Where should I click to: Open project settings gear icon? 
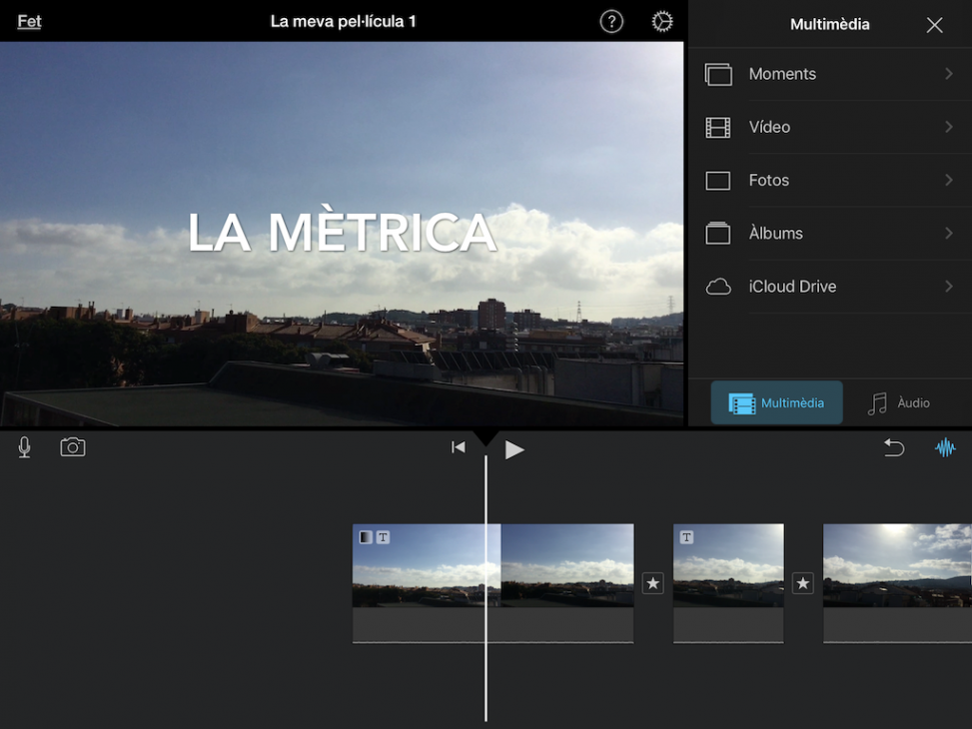point(662,22)
